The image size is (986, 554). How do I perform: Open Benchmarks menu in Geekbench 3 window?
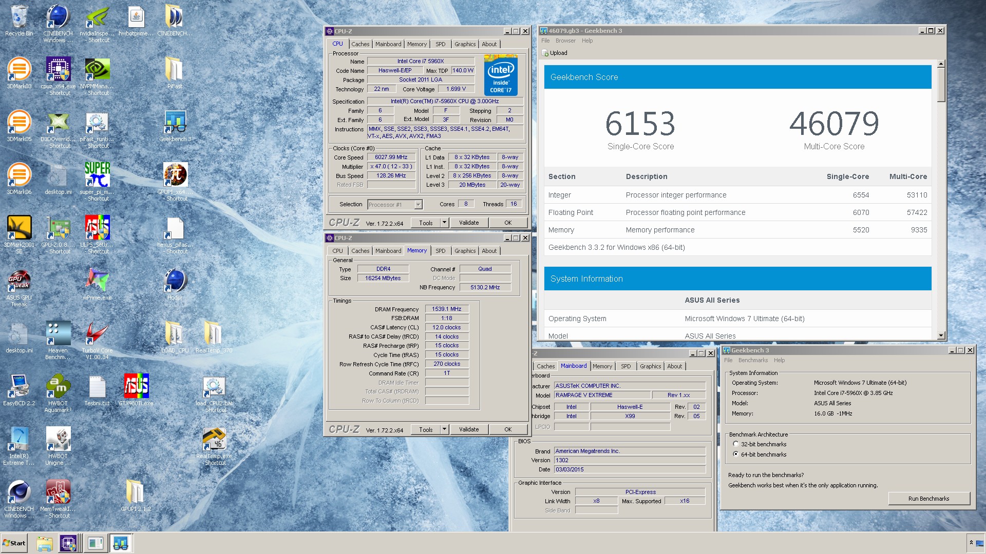pos(753,360)
